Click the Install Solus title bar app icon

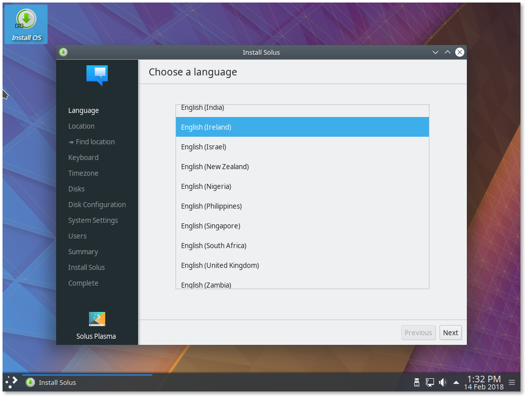pyautogui.click(x=63, y=52)
